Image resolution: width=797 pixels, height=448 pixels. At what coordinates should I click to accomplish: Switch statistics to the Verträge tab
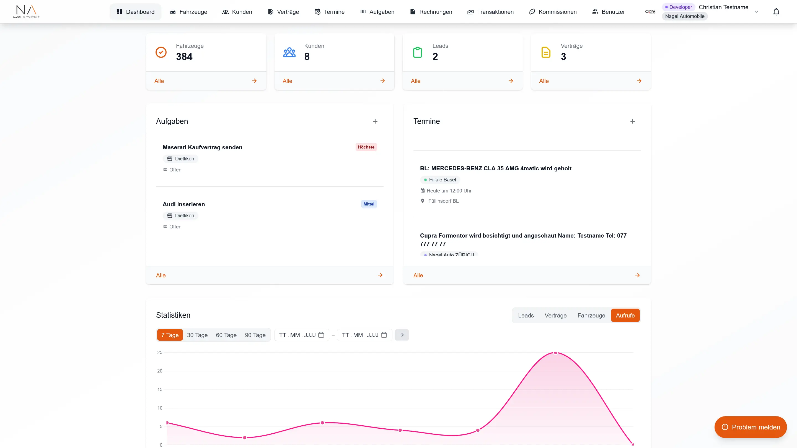[555, 315]
